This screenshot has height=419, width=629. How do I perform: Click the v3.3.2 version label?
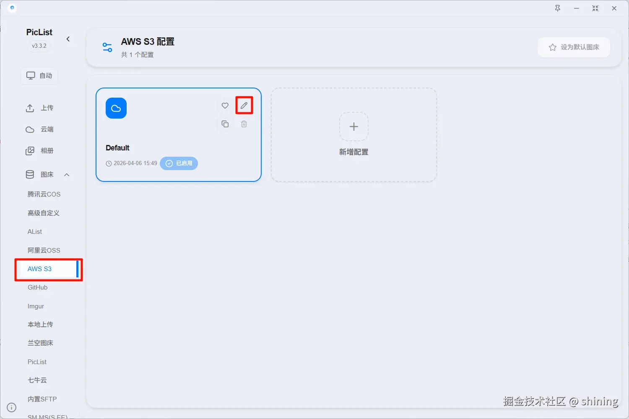coord(39,46)
